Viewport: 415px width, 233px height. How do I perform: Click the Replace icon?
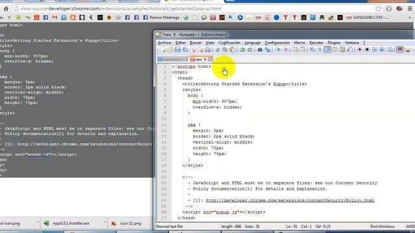tap(267, 50)
